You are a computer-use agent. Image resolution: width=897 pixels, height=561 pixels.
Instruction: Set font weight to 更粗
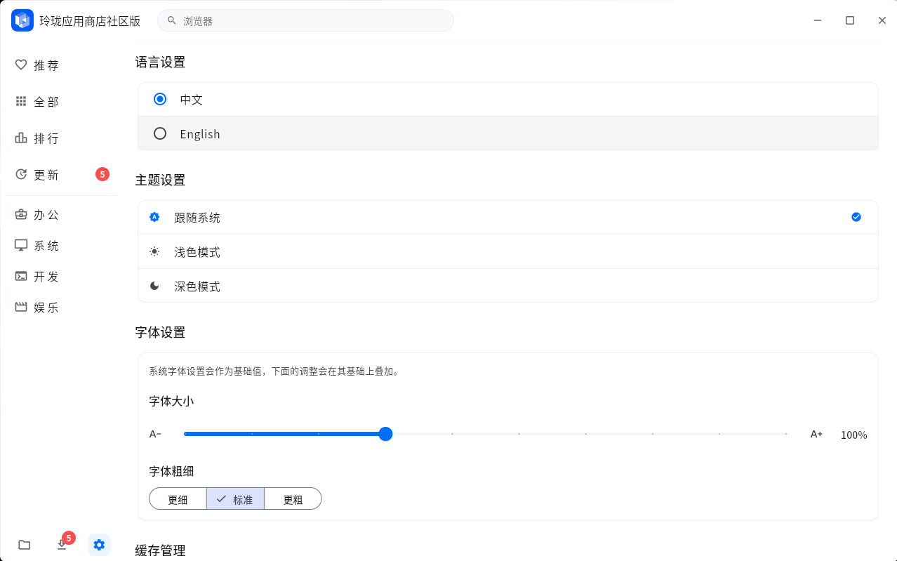(293, 499)
